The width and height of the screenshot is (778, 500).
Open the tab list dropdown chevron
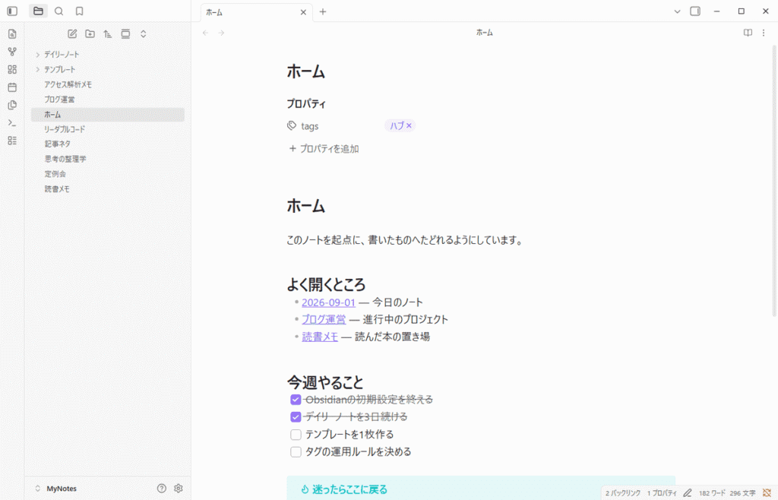[x=677, y=11]
